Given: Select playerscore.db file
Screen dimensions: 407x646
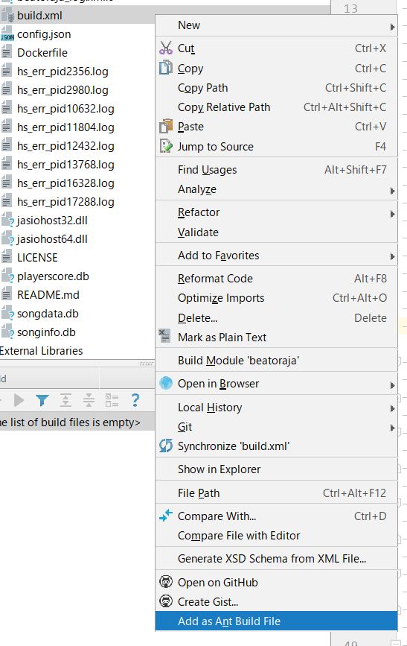Looking at the screenshot, I should click(53, 276).
